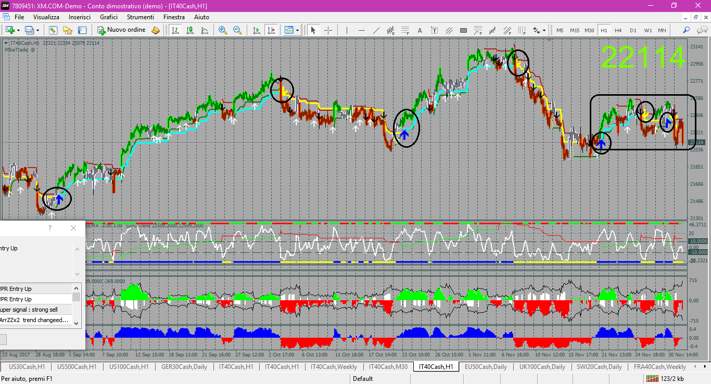This screenshot has height=384, width=711.
Task: Click the Default profile status bar entry
Action: [363, 379]
